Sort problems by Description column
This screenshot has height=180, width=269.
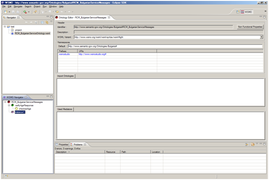click(x=80, y=152)
